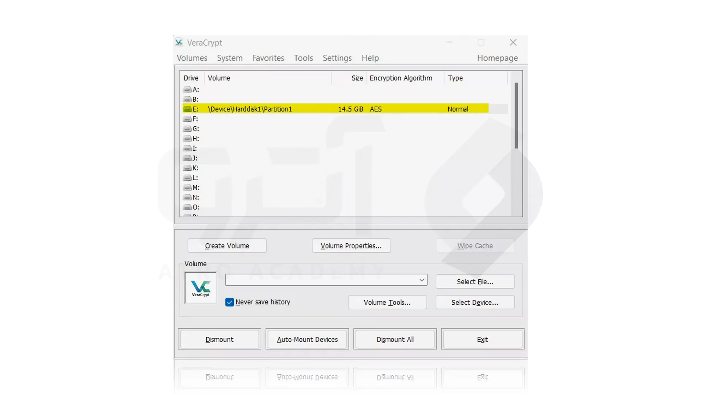The width and height of the screenshot is (701, 394).
Task: Sort by Size column header
Action: tap(349, 78)
